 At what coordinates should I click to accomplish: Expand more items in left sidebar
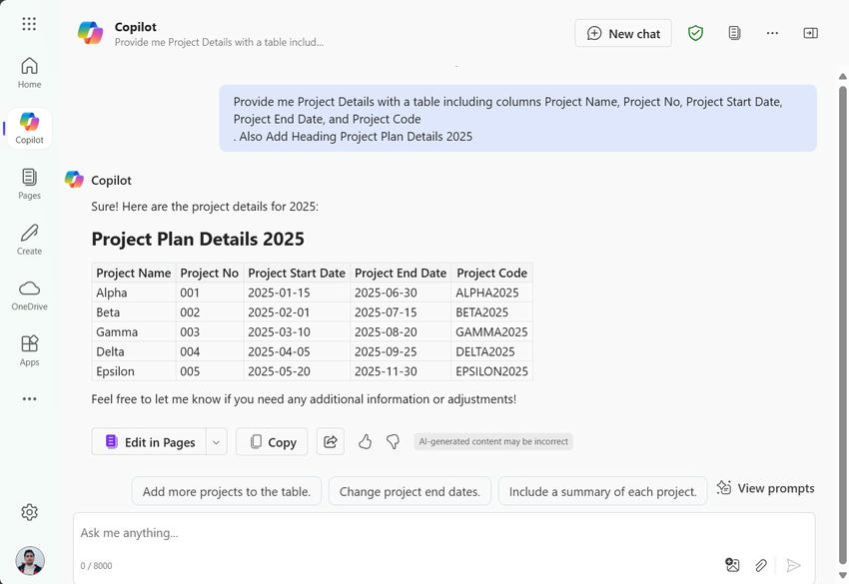(29, 399)
